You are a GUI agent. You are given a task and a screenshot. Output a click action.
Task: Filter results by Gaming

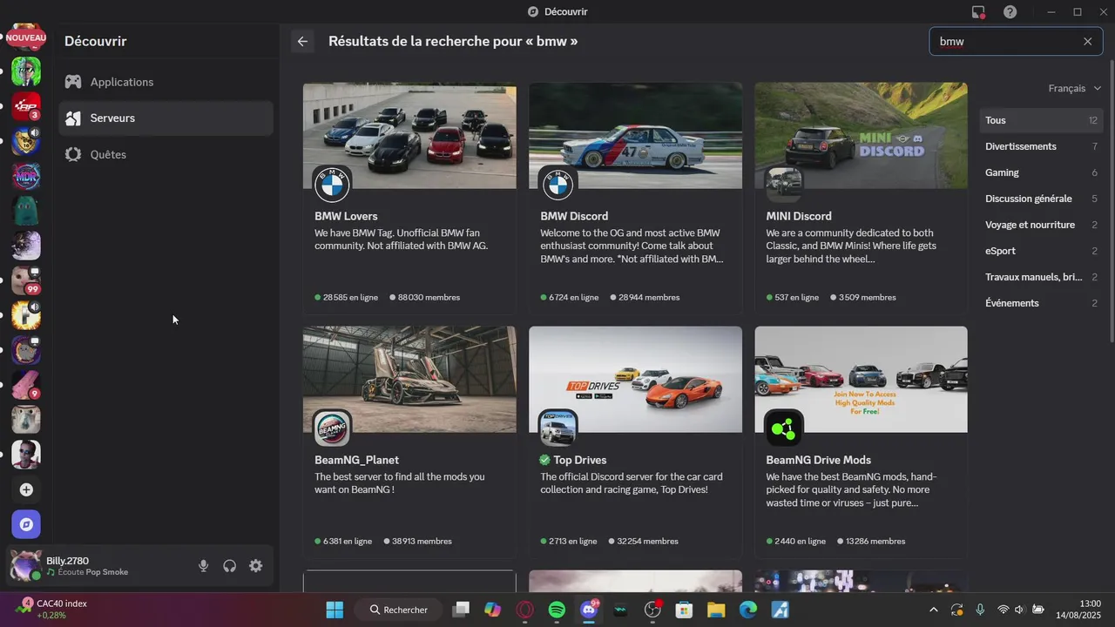1041,172
